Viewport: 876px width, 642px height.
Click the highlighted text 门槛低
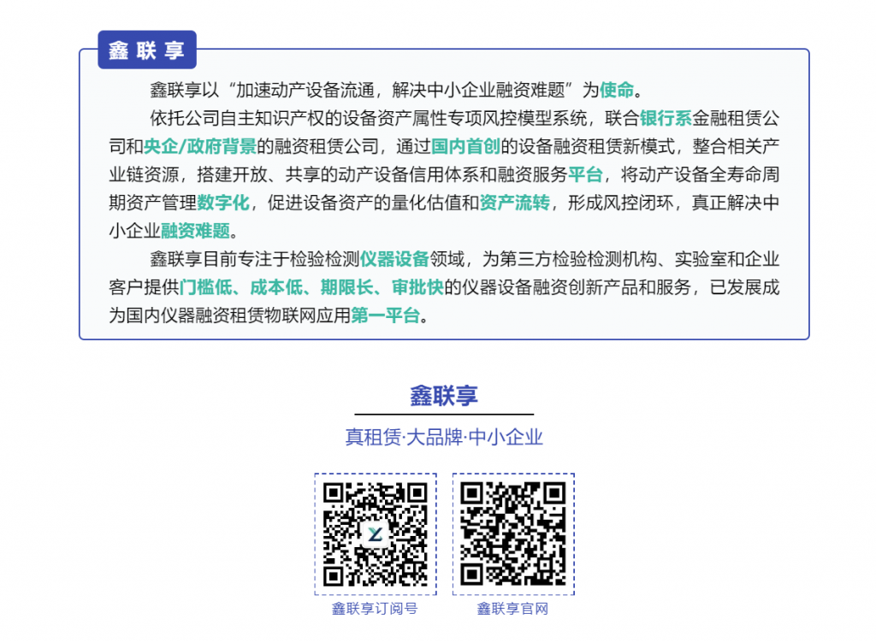click(x=205, y=287)
